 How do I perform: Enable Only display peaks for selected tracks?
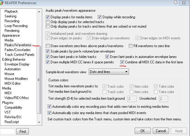point(47,22)
